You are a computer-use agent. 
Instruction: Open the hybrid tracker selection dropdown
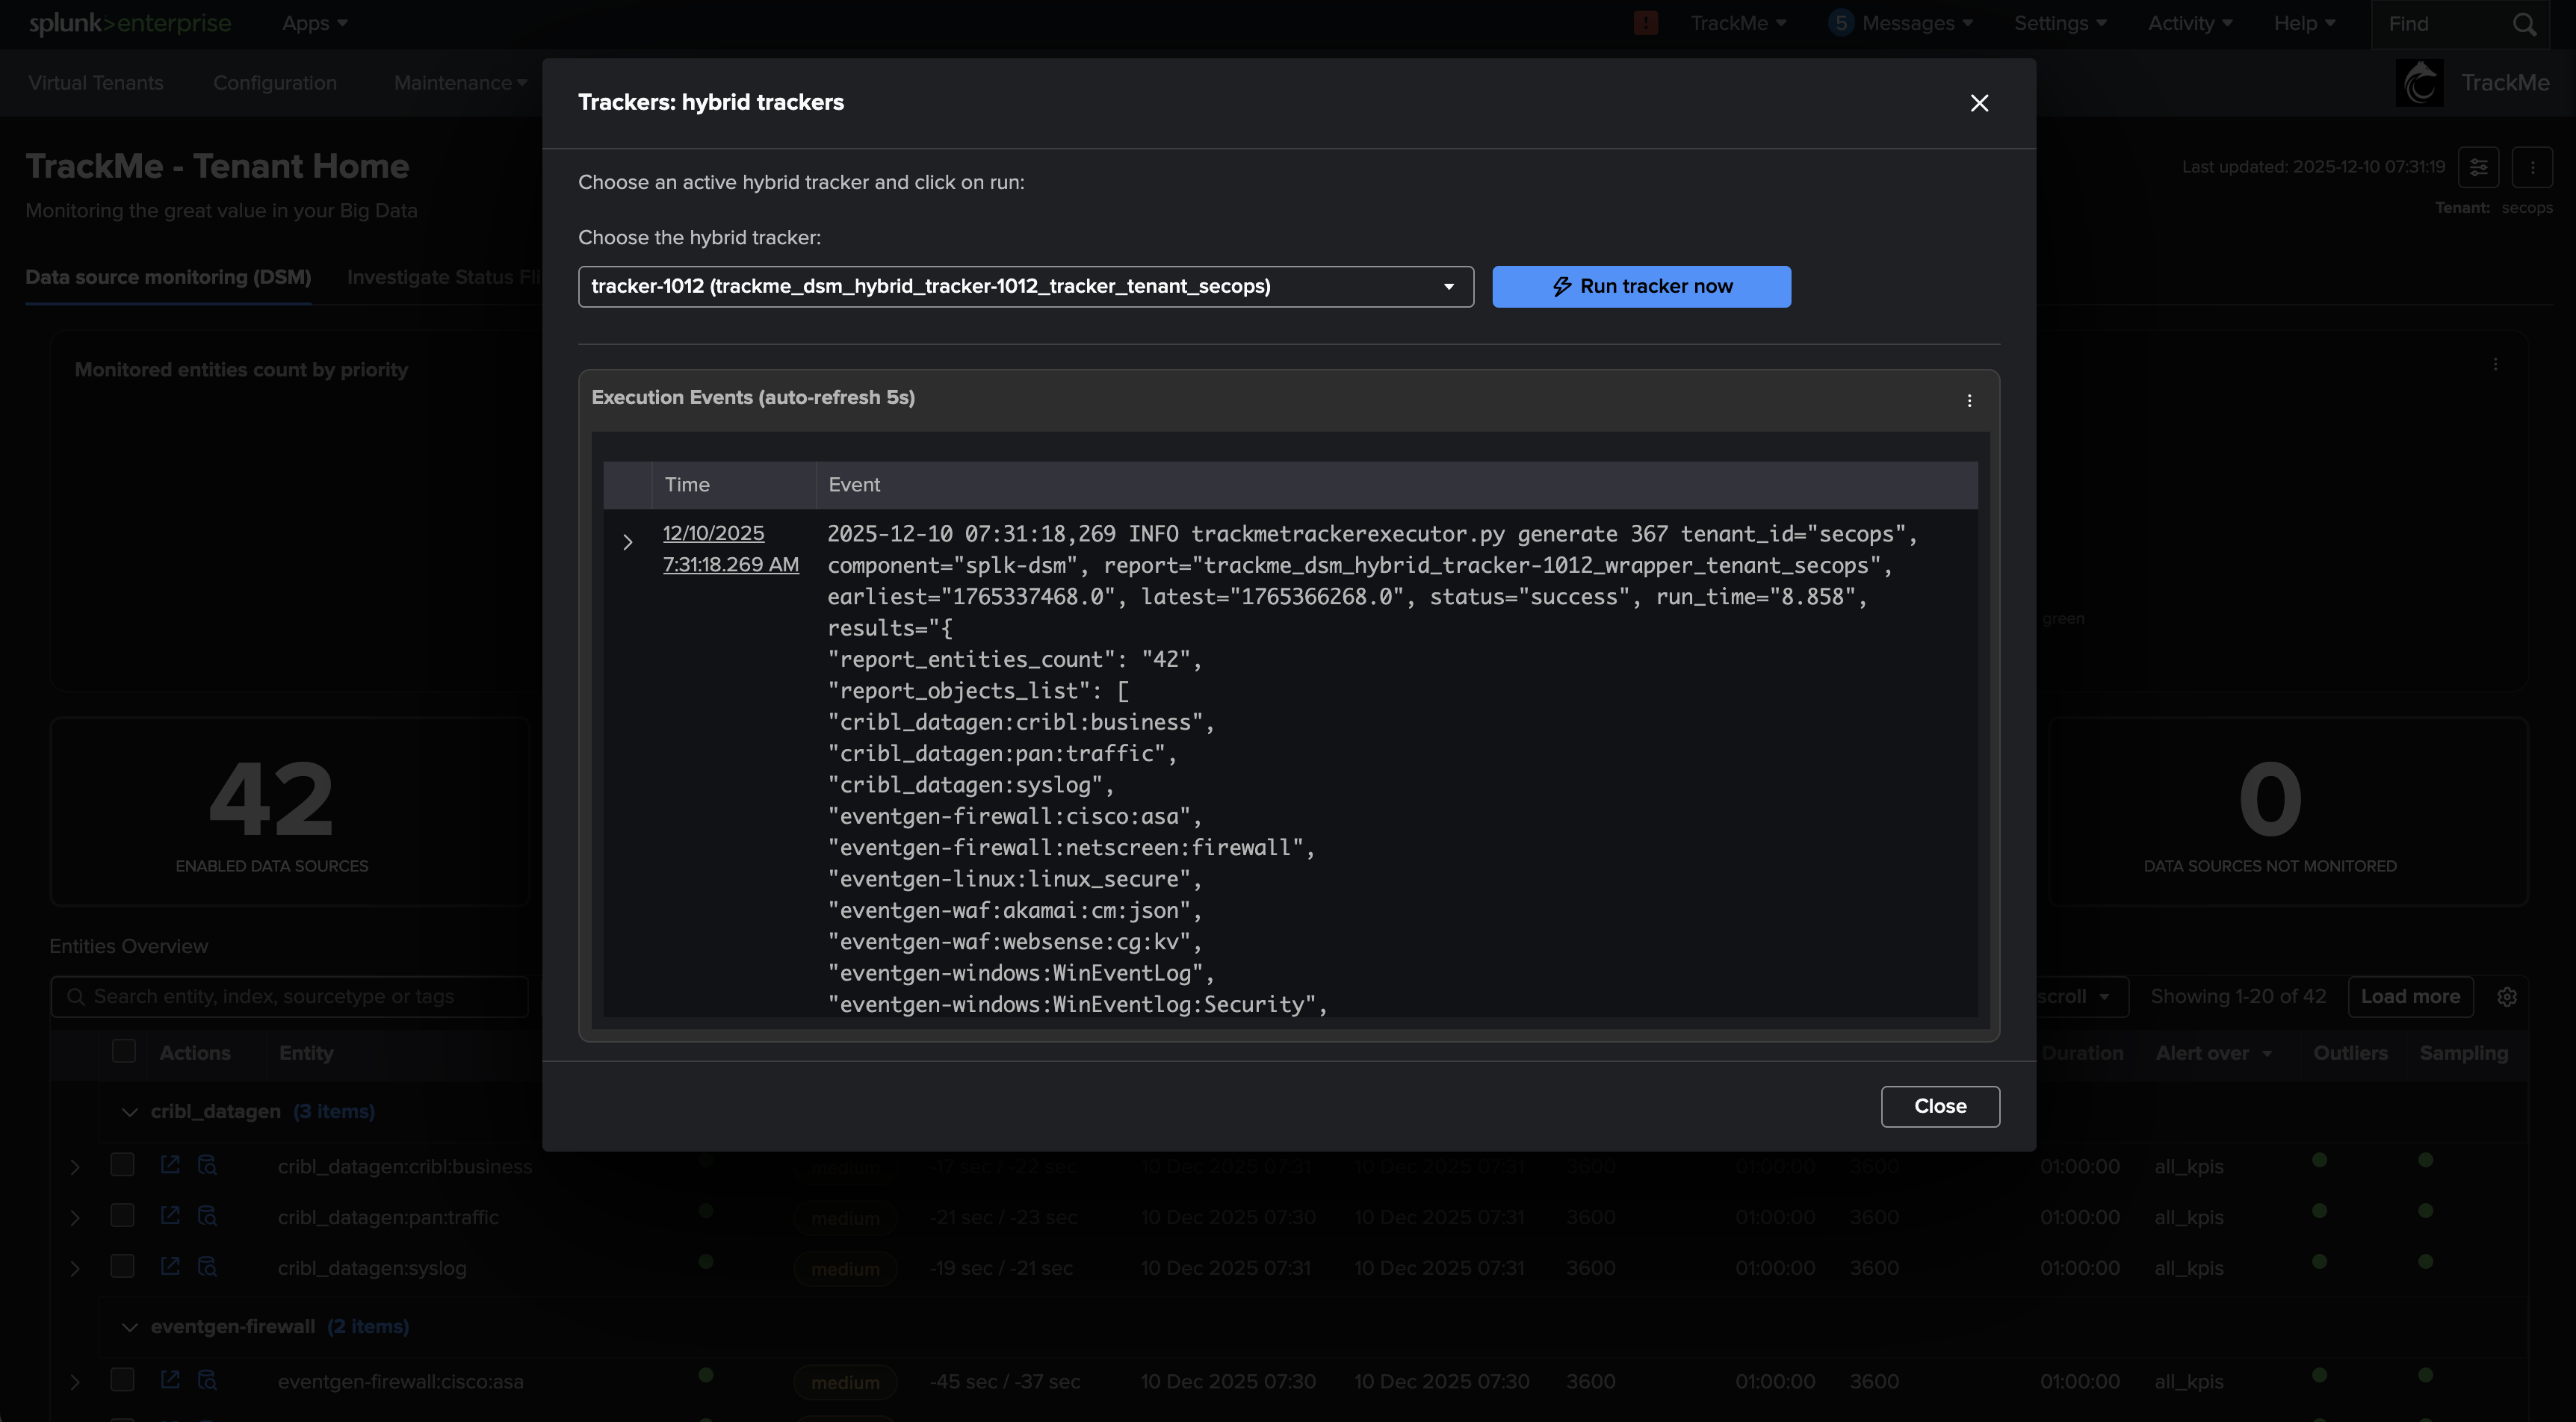(1025, 286)
